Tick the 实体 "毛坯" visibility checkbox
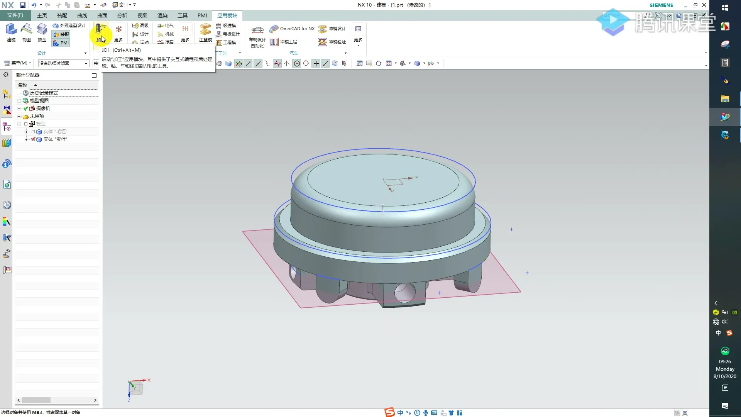Viewport: 741px width, 417px height. pos(33,132)
